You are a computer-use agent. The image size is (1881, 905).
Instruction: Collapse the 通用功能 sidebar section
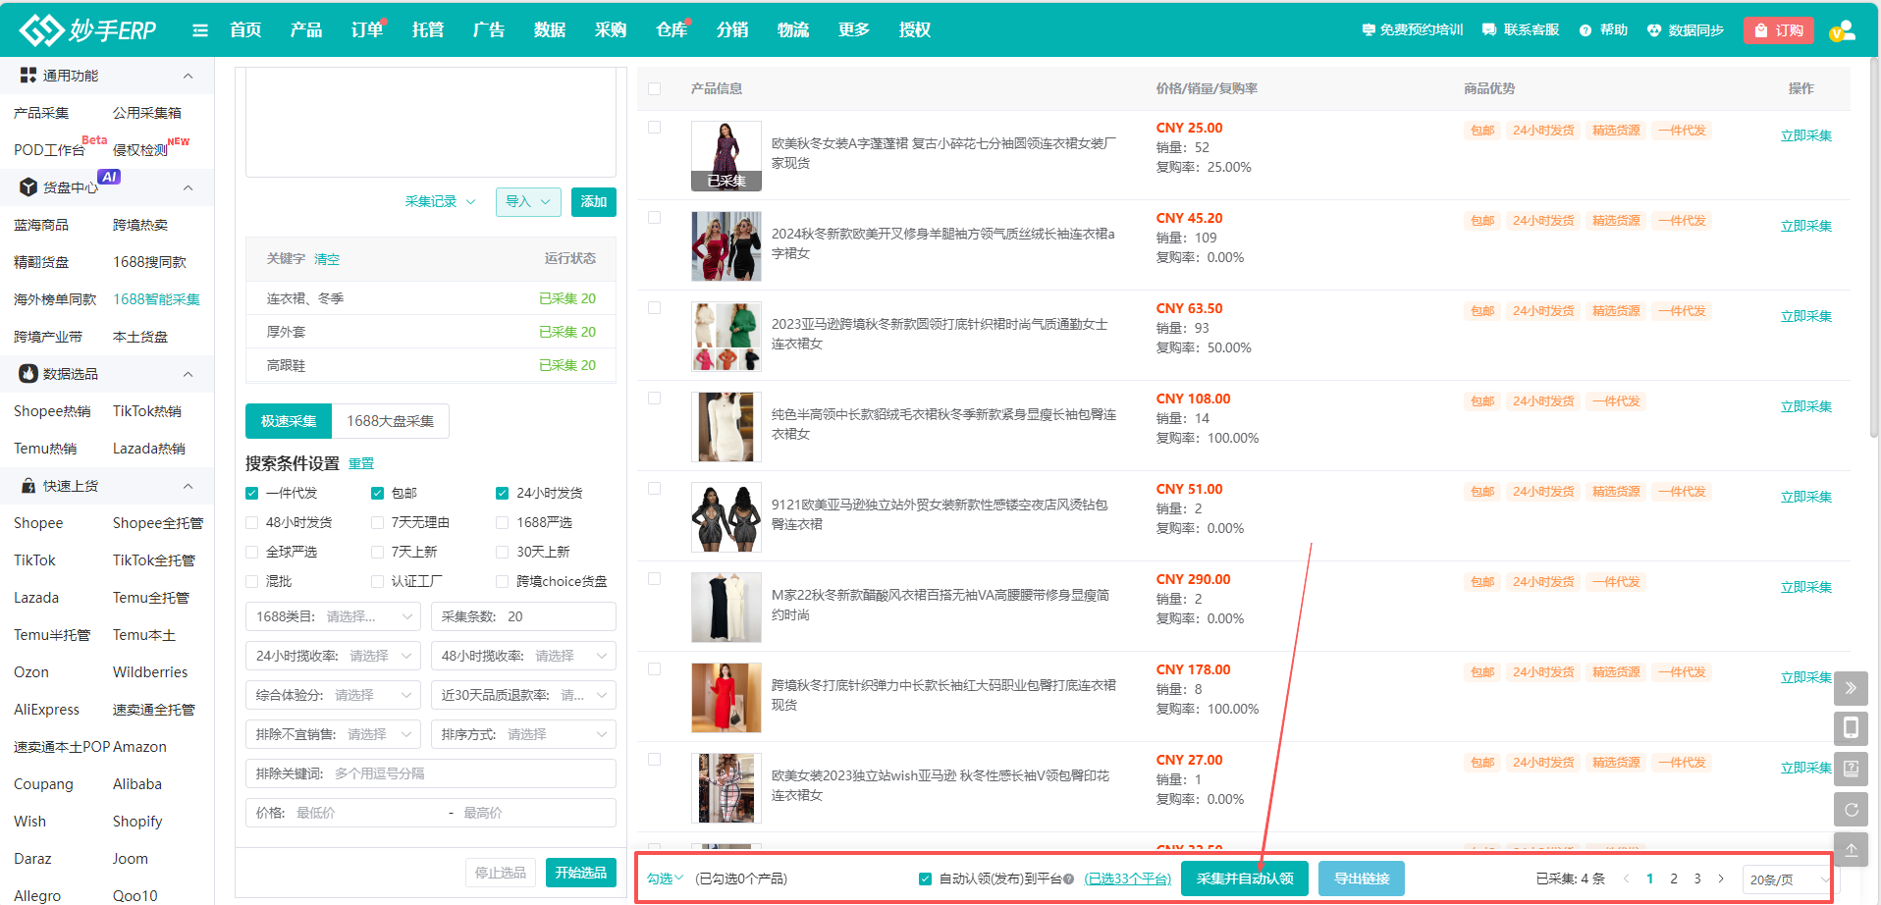[188, 76]
